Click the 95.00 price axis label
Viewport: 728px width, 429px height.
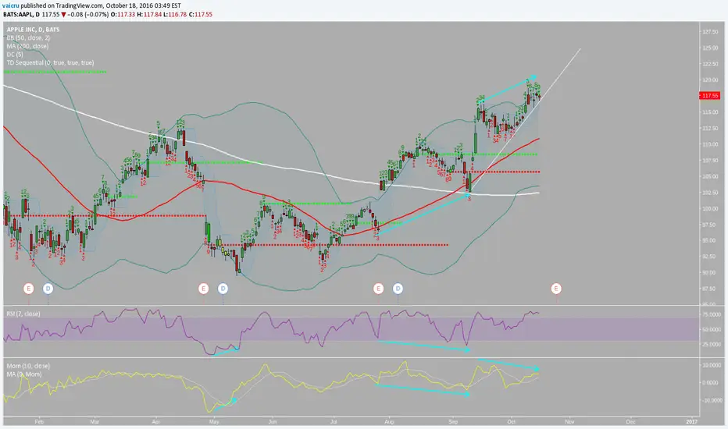tap(710, 240)
